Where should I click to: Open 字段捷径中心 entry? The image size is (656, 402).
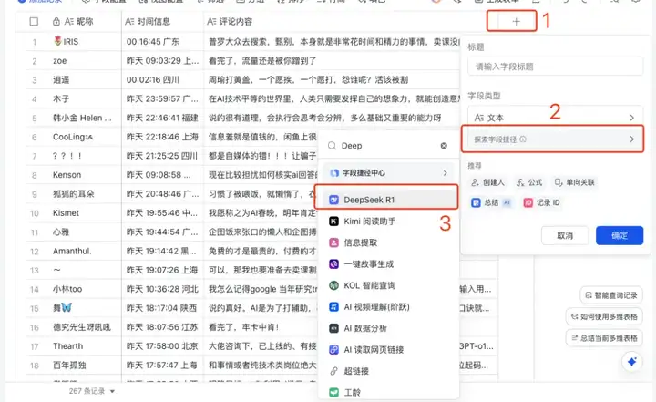coord(388,173)
